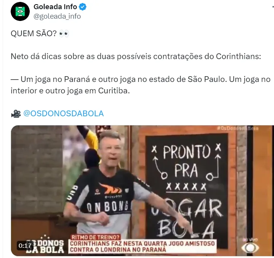Click the Band network eye logo
Viewport: 274px width, 258px height.
250,247
